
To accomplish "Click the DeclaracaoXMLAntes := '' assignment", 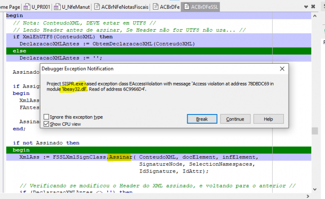I will (x=61, y=58).
